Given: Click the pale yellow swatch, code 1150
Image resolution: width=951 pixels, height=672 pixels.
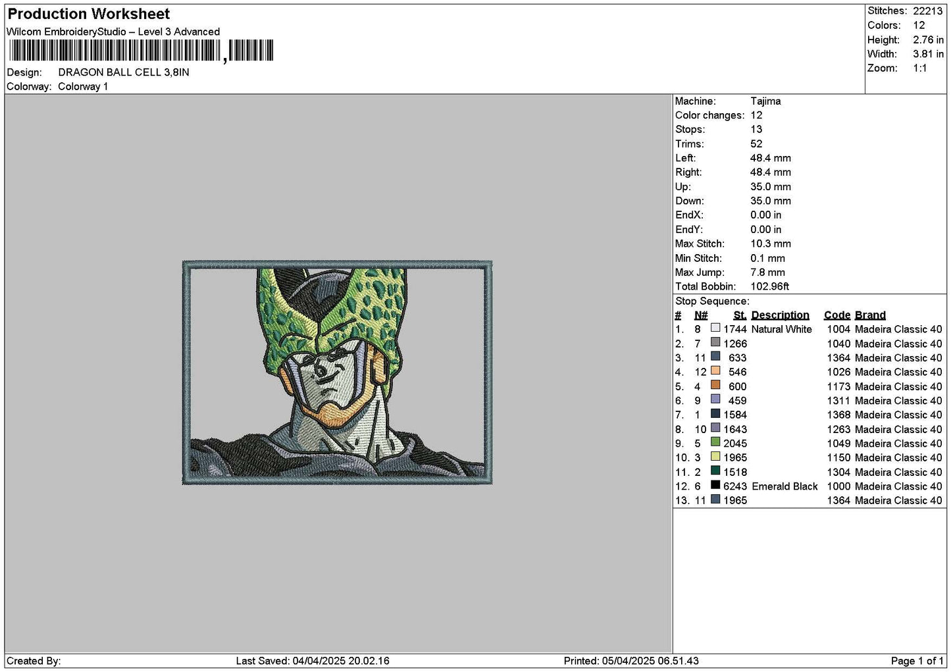Looking at the screenshot, I should point(715,456).
